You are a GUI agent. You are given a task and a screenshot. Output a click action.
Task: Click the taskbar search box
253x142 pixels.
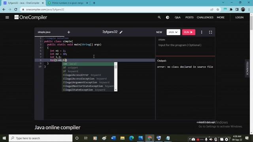click(41, 138)
